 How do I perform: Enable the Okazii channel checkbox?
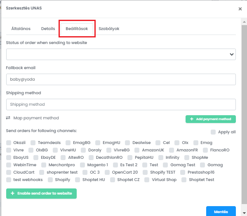pyautogui.click(x=9, y=143)
